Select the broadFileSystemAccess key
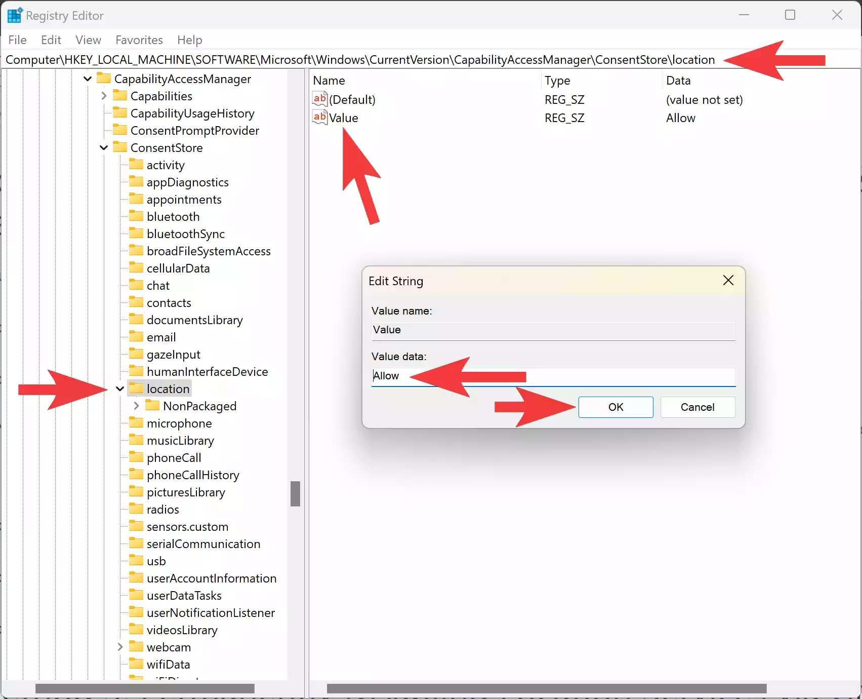Screen dimensions: 862x699 209,251
